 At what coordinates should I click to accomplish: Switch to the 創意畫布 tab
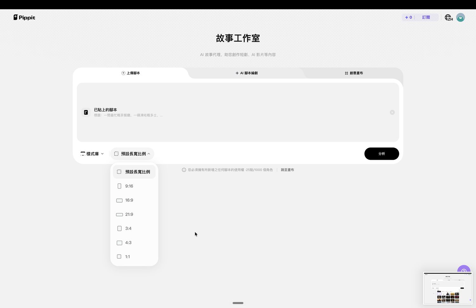(354, 73)
